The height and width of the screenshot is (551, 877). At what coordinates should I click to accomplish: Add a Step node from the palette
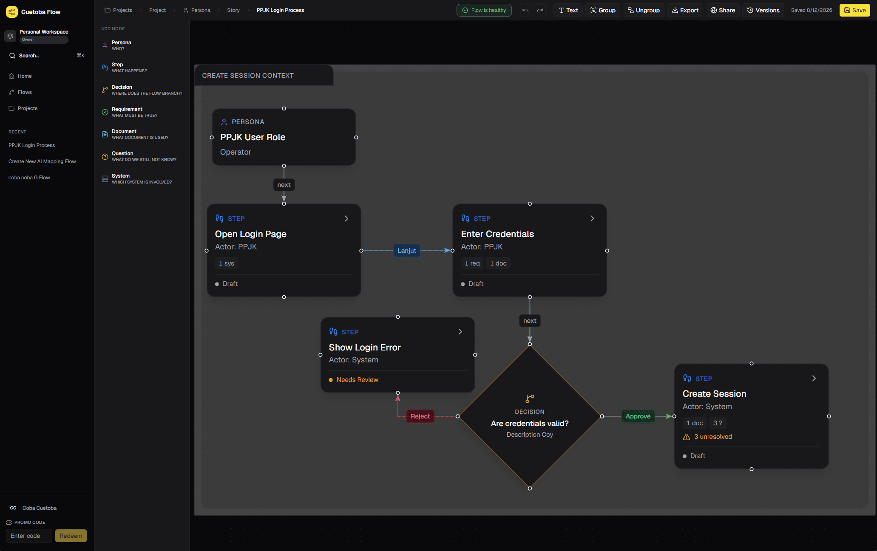[142, 68]
